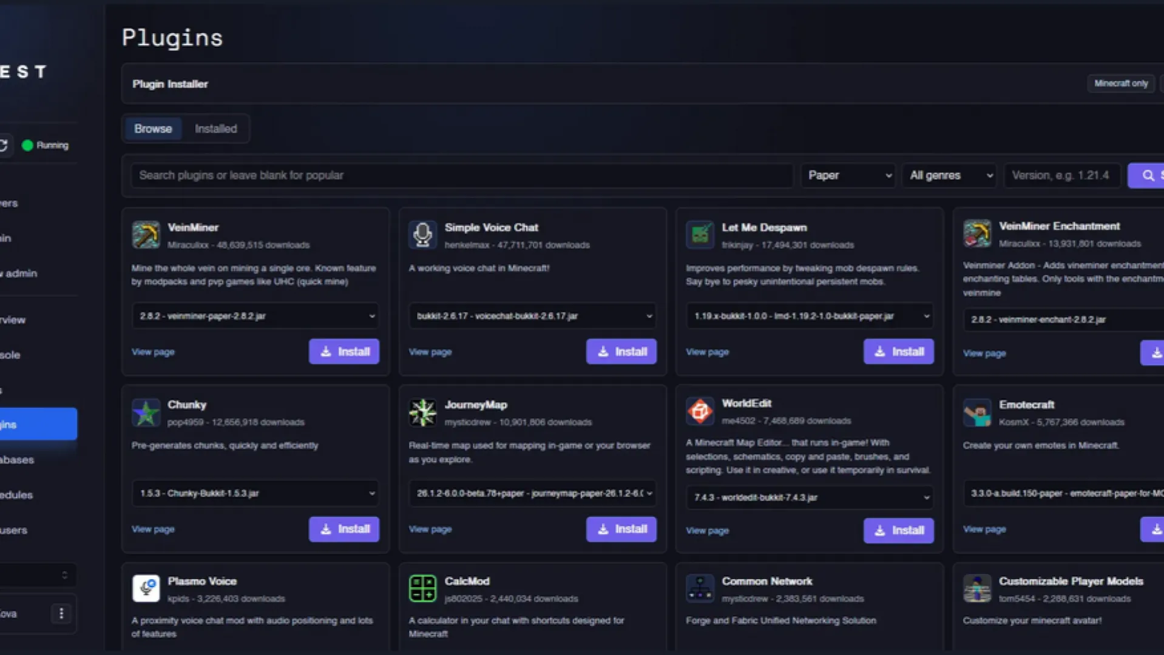This screenshot has width=1164, height=655.
Task: Click the VeinMiner Enchantment plugin icon
Action: pos(977,233)
